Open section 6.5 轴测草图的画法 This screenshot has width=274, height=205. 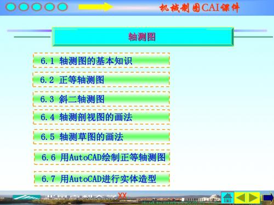pyautogui.click(x=101, y=137)
